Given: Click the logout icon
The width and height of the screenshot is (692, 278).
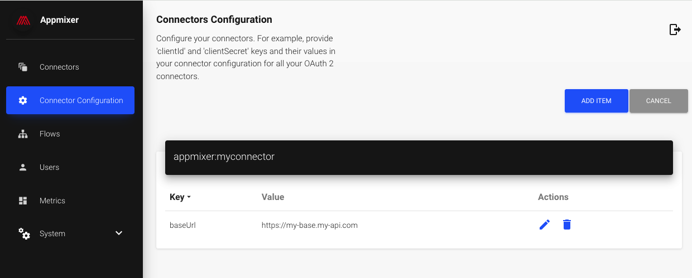Looking at the screenshot, I should [675, 30].
